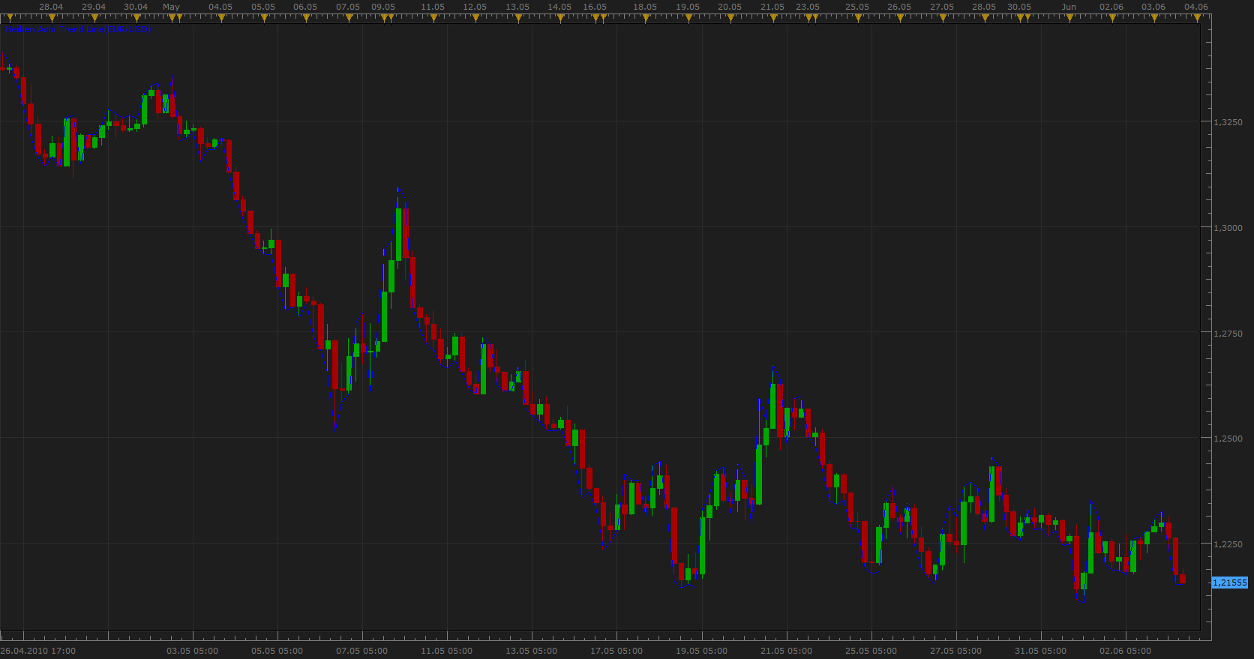Select the gold day marker under 27.05
Viewport: 1254px width, 659px height.
(943, 18)
